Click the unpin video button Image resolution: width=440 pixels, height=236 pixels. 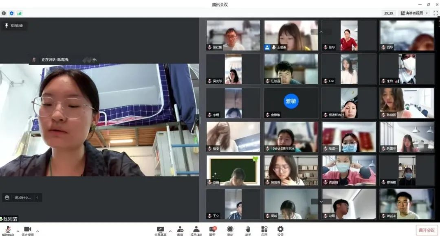pos(14,26)
